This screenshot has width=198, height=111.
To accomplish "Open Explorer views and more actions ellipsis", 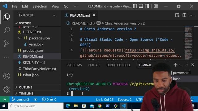I will click(x=54, y=15).
